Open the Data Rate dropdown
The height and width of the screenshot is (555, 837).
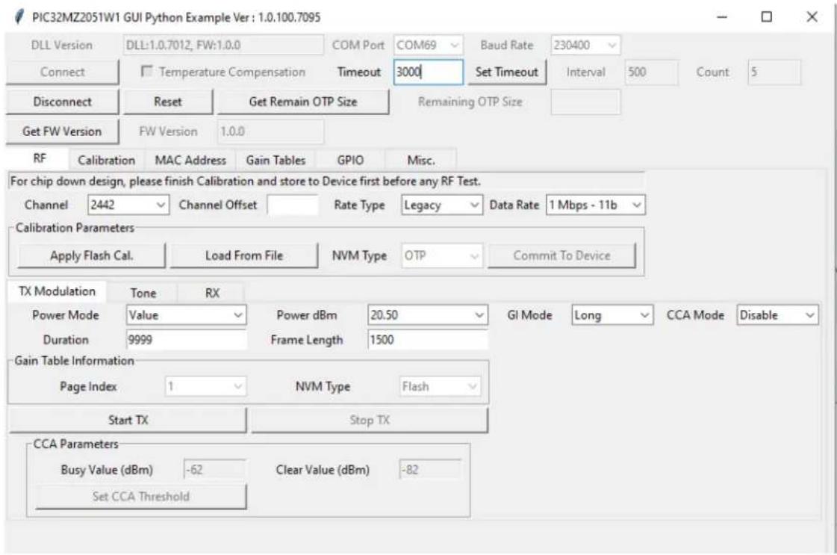coord(595,205)
